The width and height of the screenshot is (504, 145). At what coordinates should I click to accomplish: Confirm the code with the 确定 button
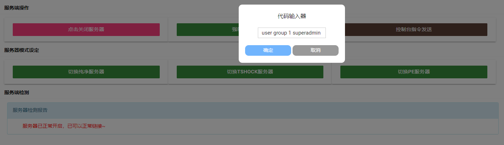268,50
